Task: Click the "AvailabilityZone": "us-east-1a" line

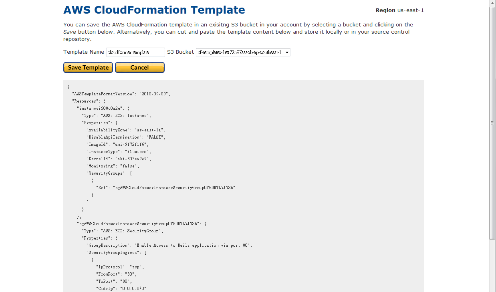Action: point(126,130)
